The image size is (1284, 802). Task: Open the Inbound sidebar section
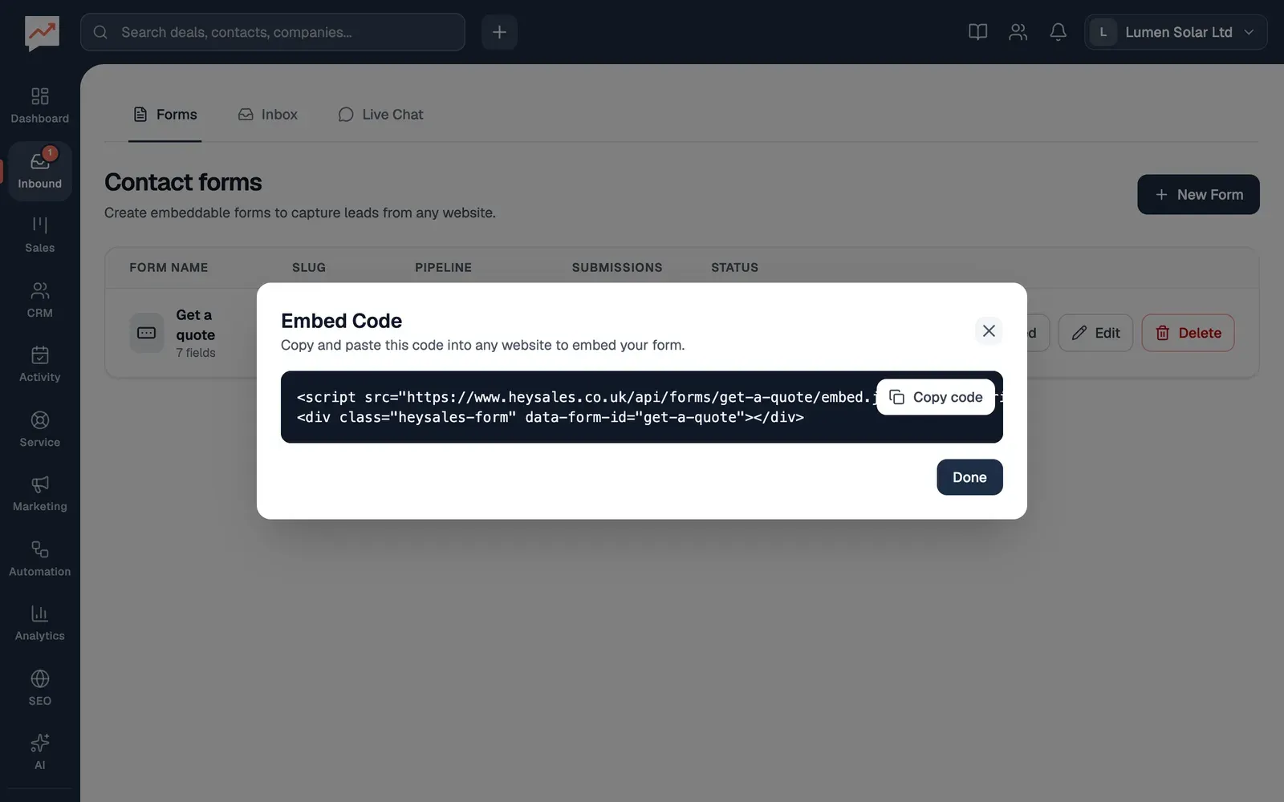(39, 171)
